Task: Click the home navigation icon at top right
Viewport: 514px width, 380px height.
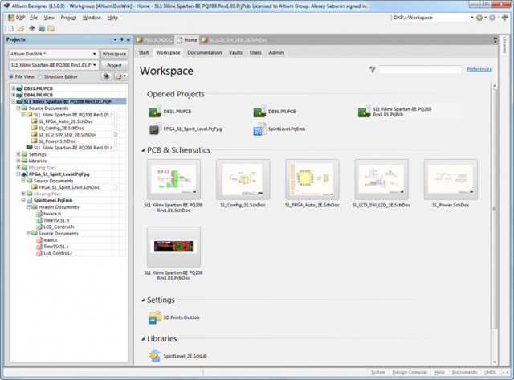Action: click(504, 18)
